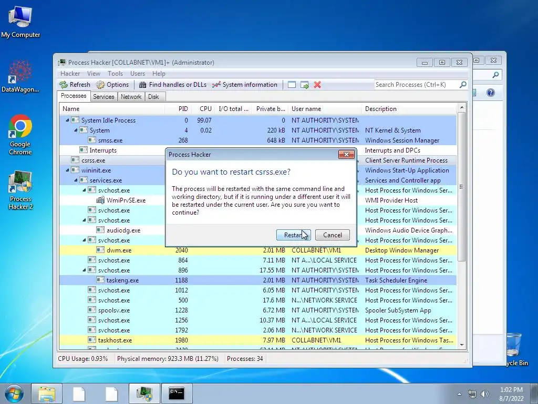Collapse the System Idle Process tree

(67, 120)
